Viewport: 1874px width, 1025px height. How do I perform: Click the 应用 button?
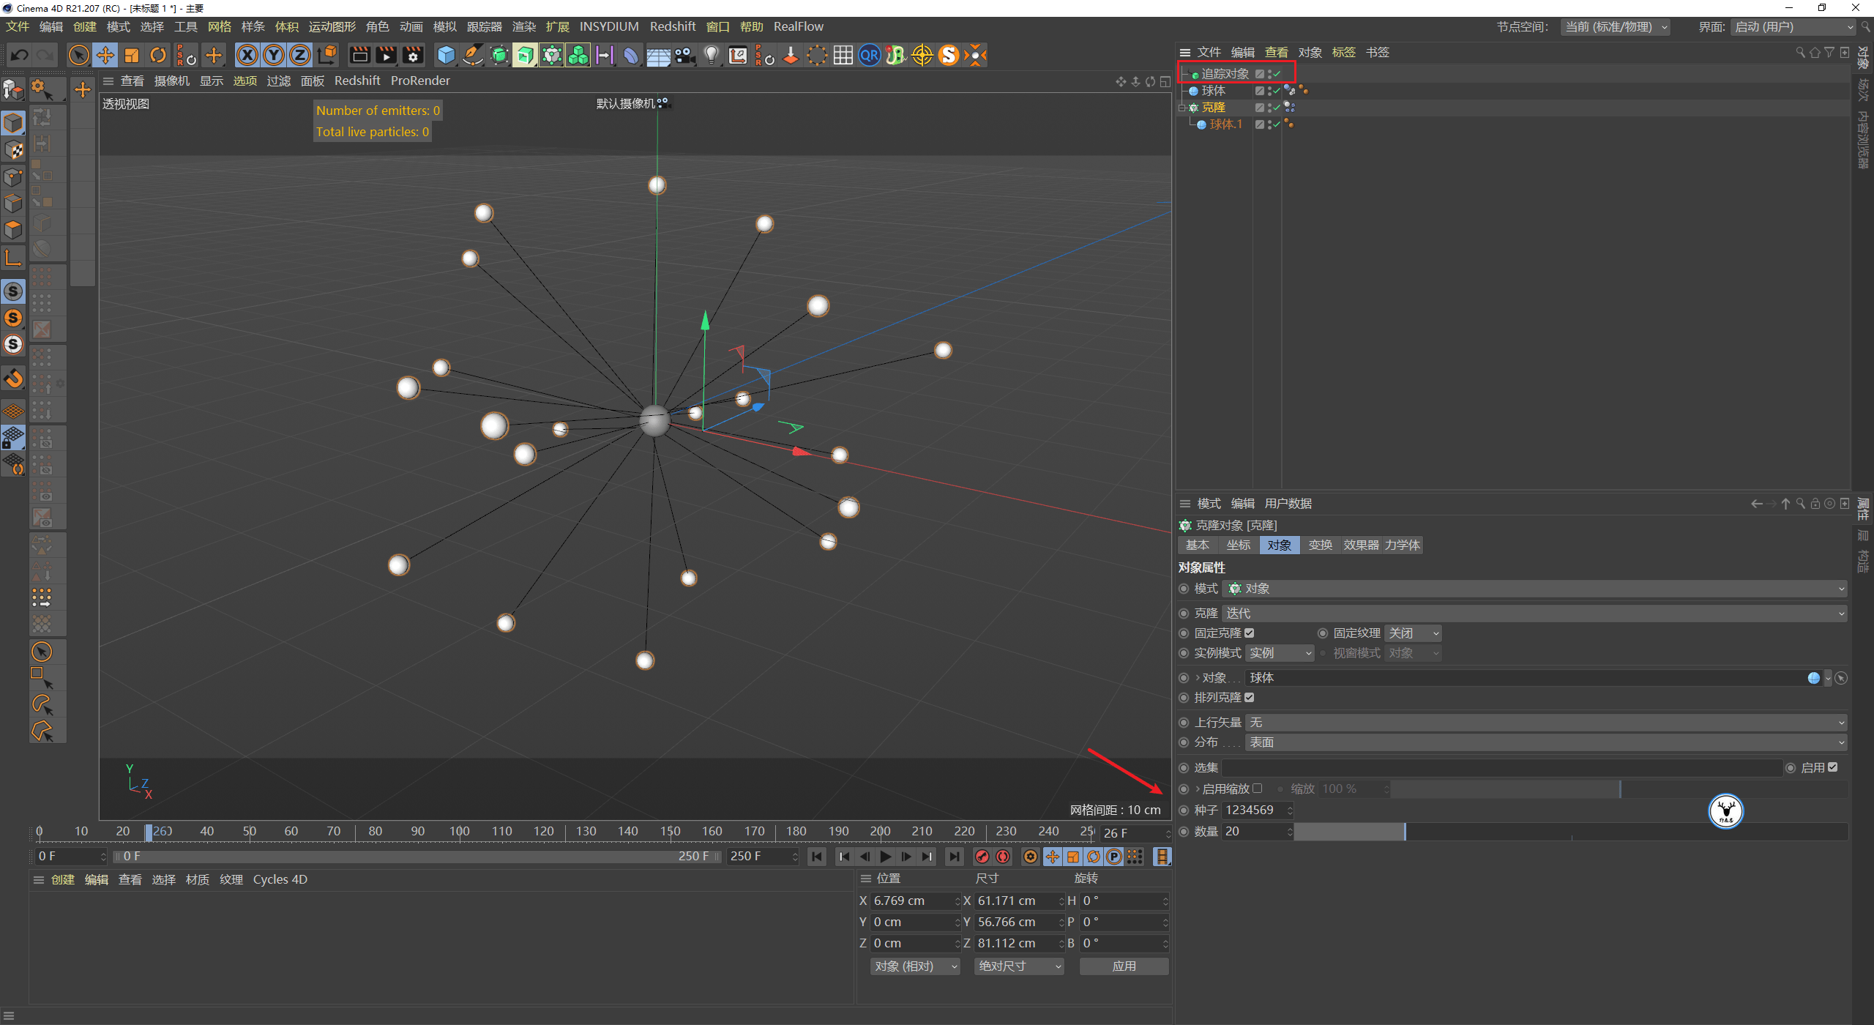pos(1124,966)
